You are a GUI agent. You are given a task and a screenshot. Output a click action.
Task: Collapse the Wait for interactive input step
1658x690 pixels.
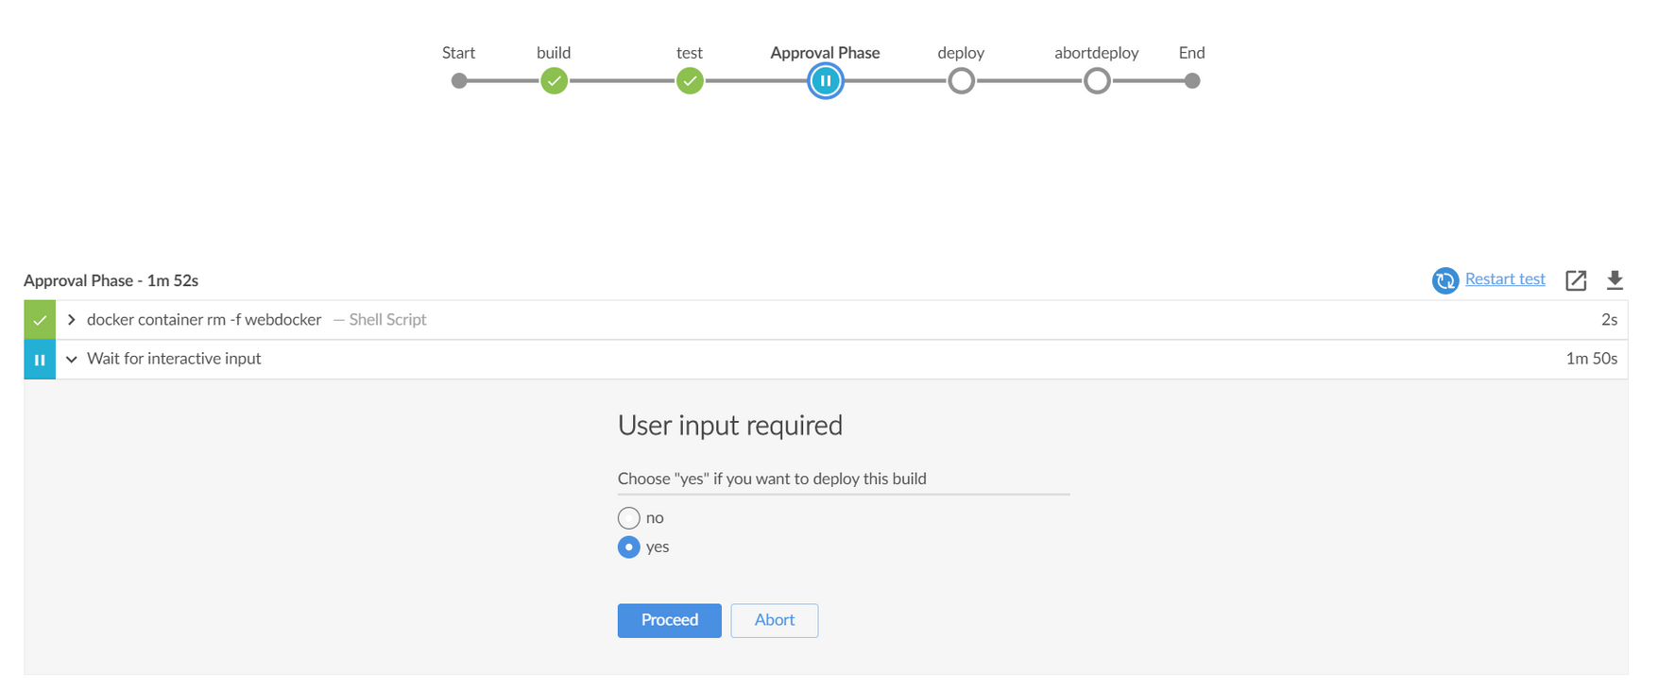(x=71, y=359)
